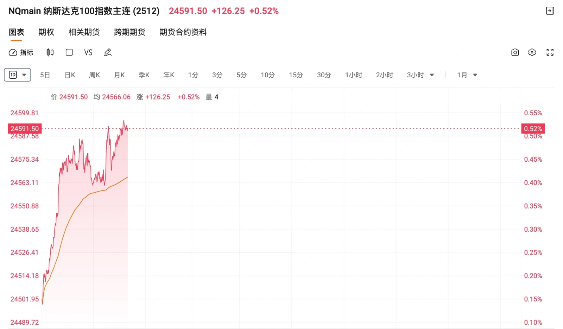Open the 指标 indicators panel
The height and width of the screenshot is (329, 563).
pos(21,52)
